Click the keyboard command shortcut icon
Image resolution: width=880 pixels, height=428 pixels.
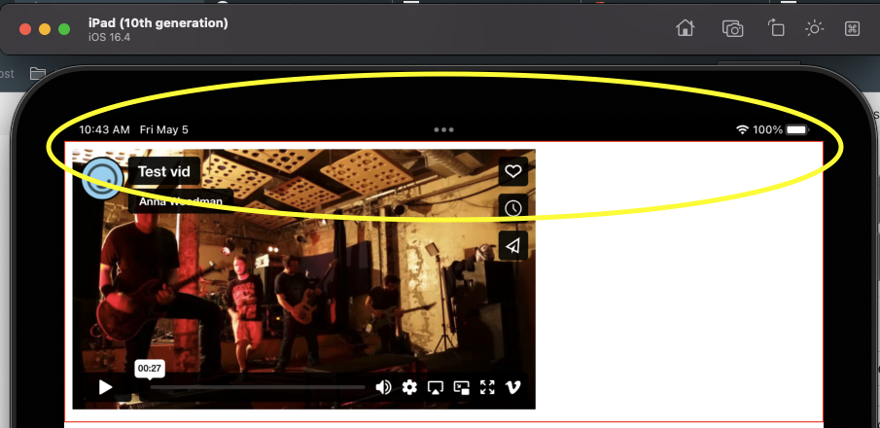tap(852, 28)
